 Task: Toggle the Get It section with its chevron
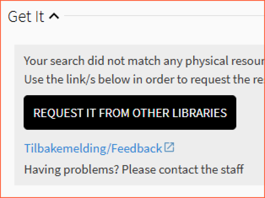coord(54,16)
